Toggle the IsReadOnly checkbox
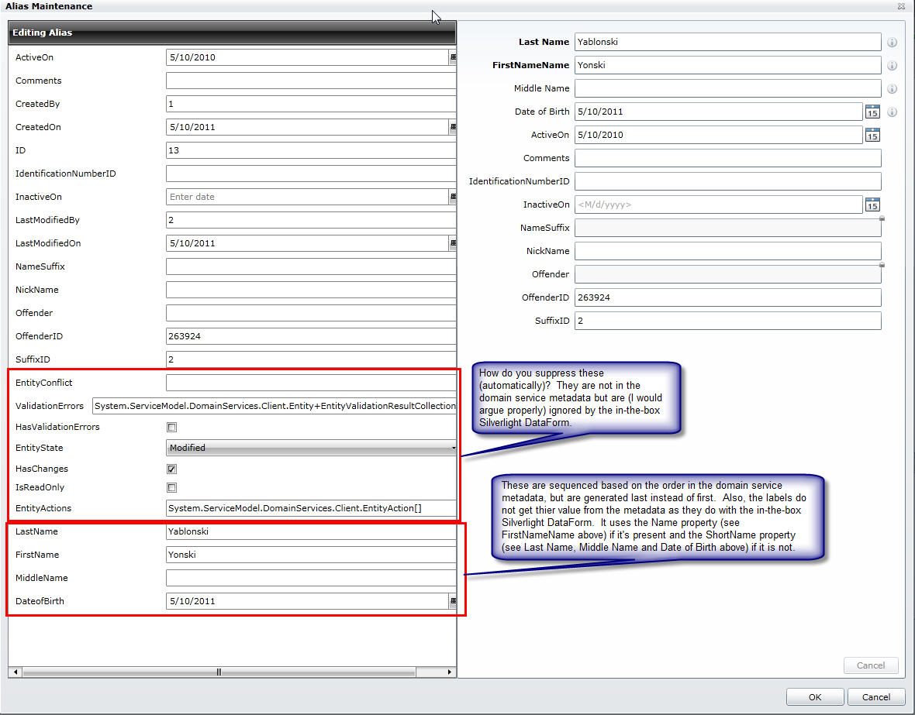This screenshot has height=715, width=915. (171, 487)
